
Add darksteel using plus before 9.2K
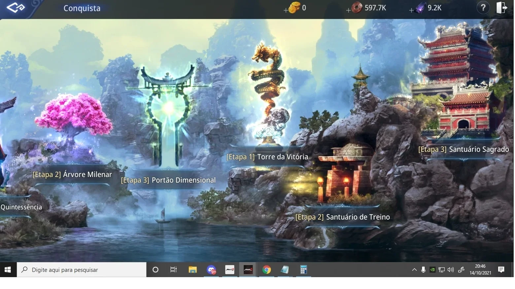tap(411, 10)
